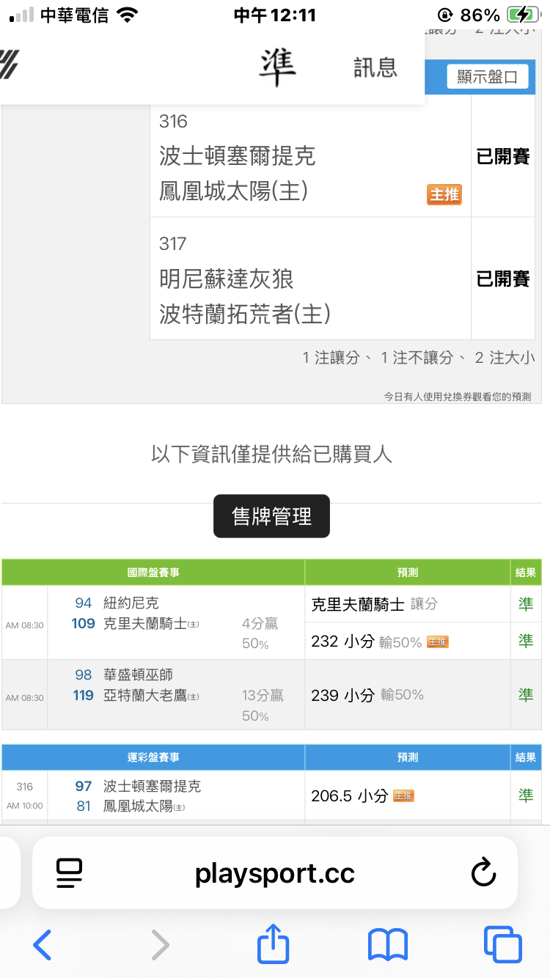550x978 pixels.
Task: Tap the score 97 for 波士頓塞爾提克
Action: point(84,786)
